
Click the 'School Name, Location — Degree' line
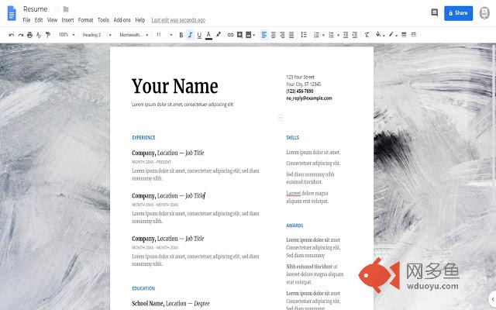pos(170,303)
